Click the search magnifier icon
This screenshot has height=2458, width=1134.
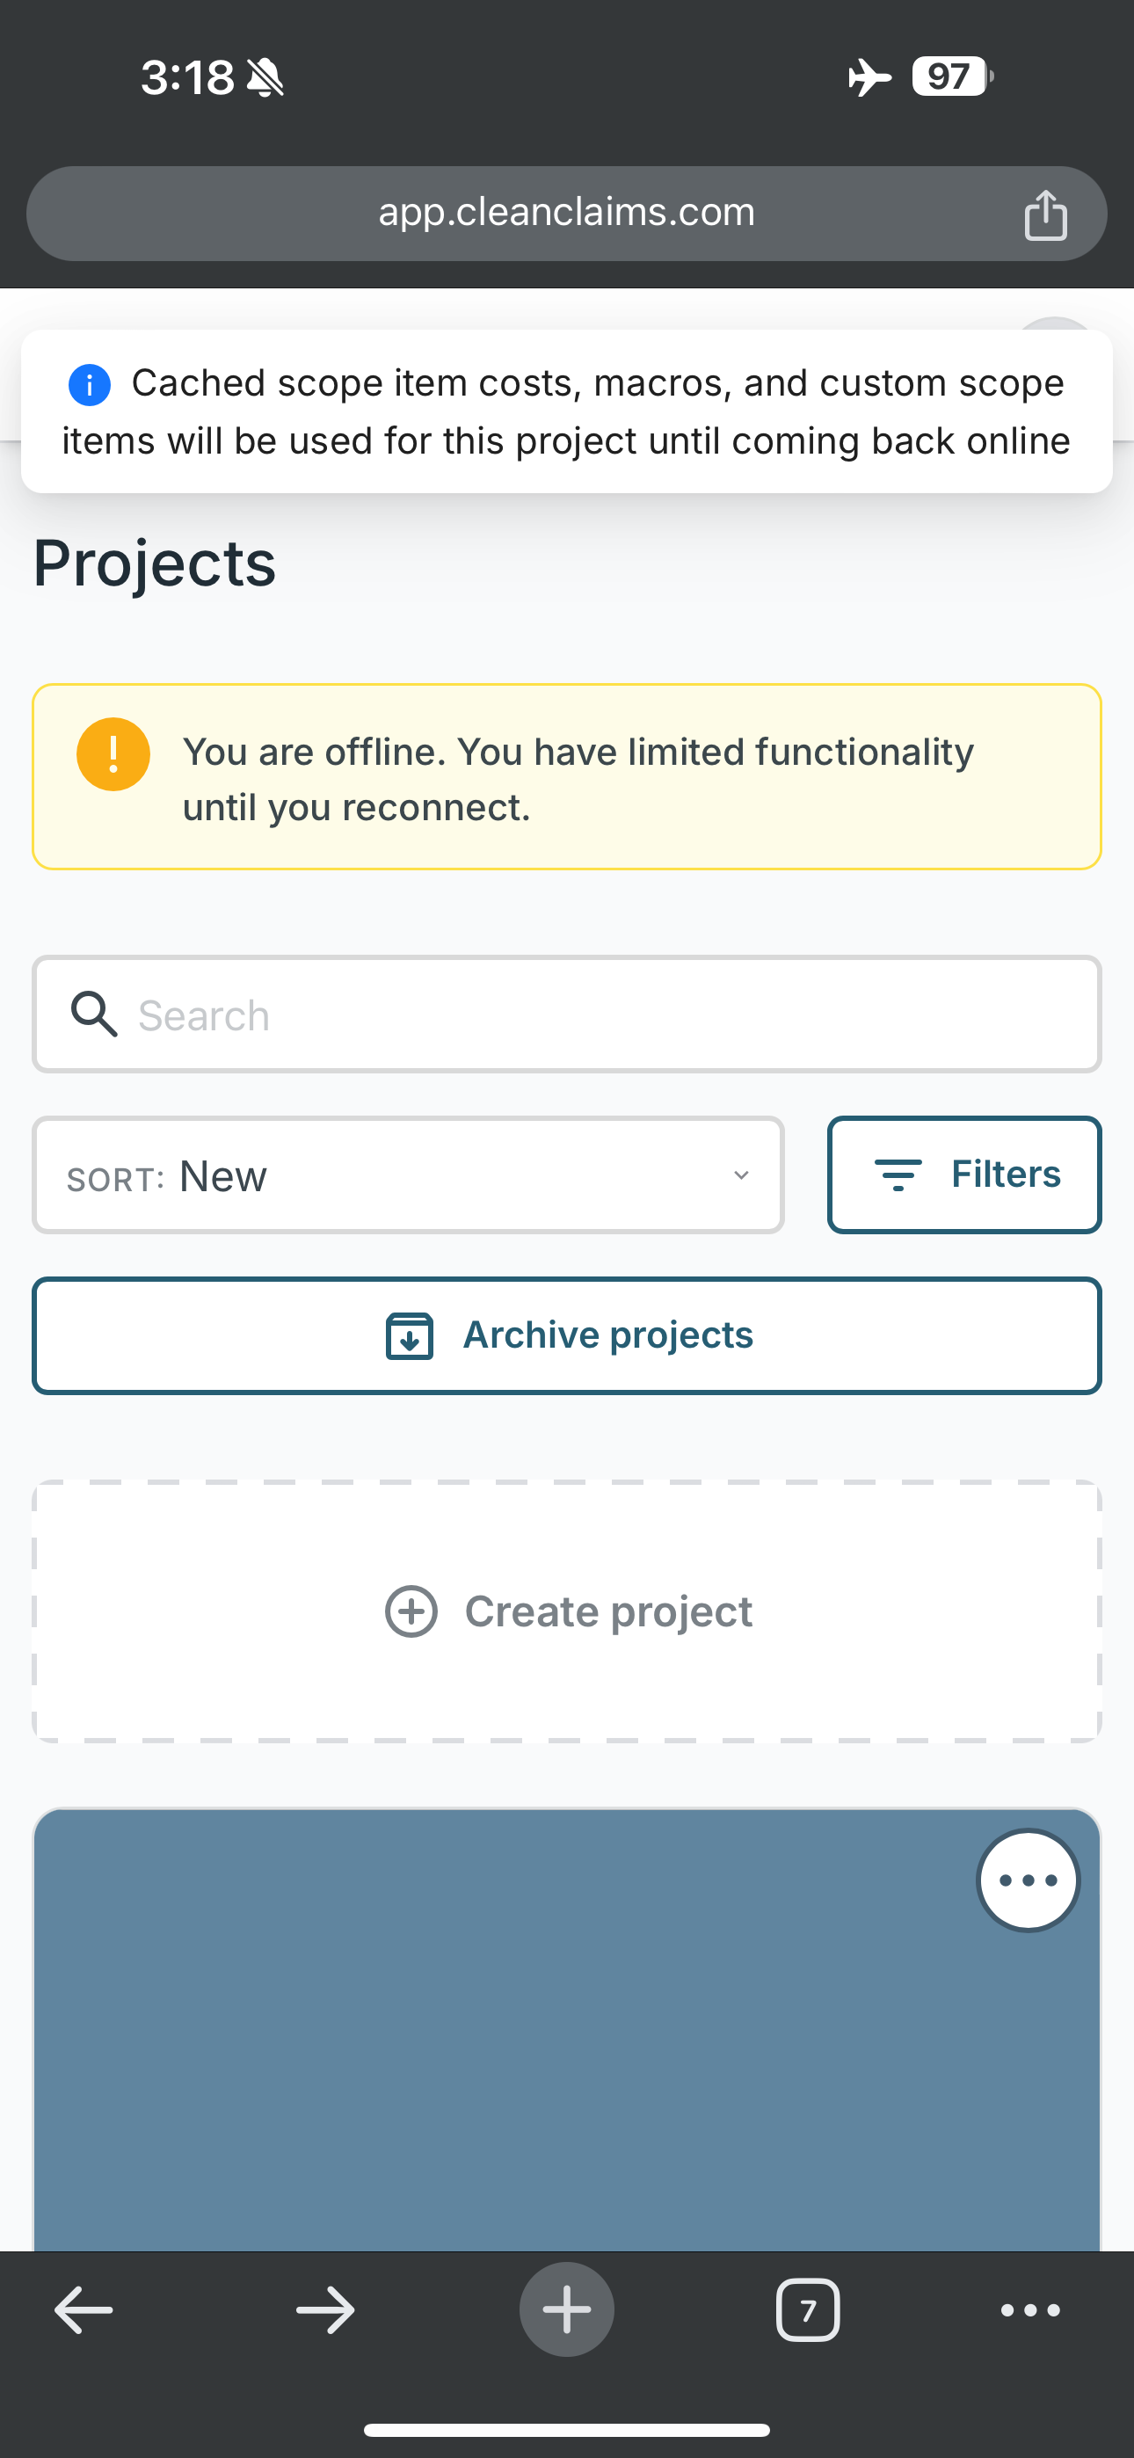tap(93, 1014)
